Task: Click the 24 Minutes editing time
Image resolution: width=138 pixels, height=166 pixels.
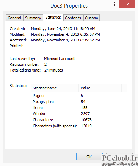Action: coord(54,70)
